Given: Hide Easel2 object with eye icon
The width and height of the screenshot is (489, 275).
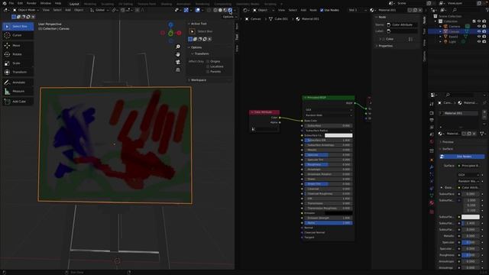Looking at the screenshot, I should (x=479, y=37).
